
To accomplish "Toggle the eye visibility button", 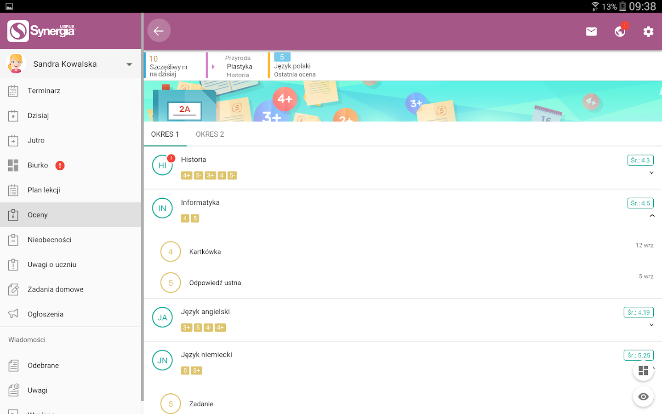I will point(643,397).
